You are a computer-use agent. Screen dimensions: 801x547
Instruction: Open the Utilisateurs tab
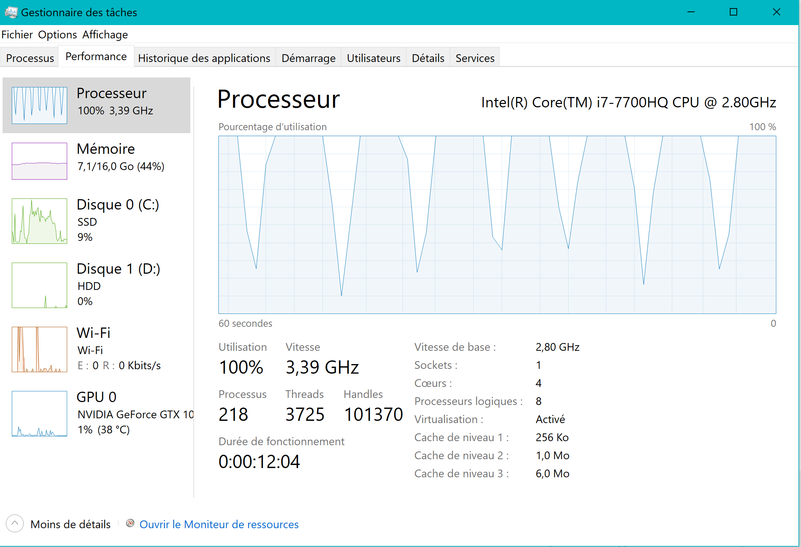click(373, 58)
